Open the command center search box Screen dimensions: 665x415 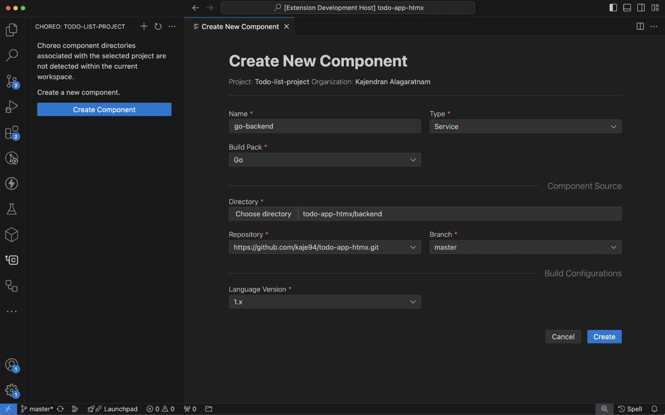coord(348,8)
